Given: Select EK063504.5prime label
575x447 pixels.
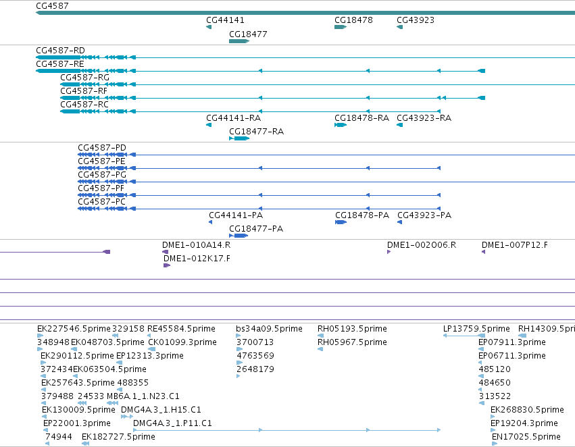Looking at the screenshot, I should 109,369.
